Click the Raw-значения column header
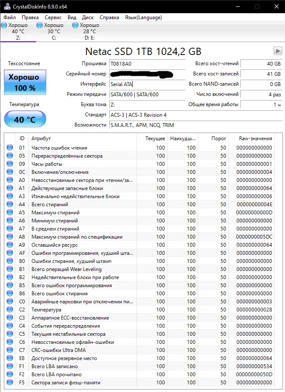This screenshot has width=285, height=392. click(x=256, y=138)
